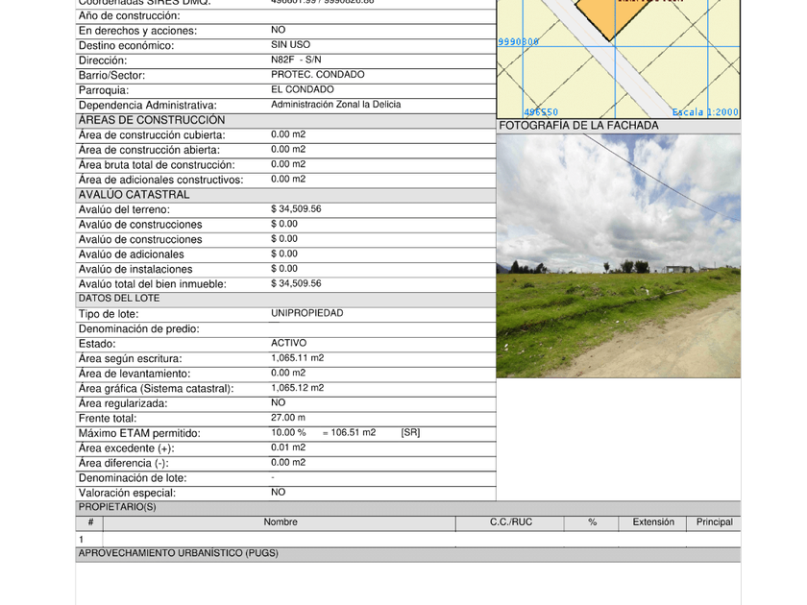Click '%' column header in owners table
This screenshot has height=605, width=807.
[593, 522]
